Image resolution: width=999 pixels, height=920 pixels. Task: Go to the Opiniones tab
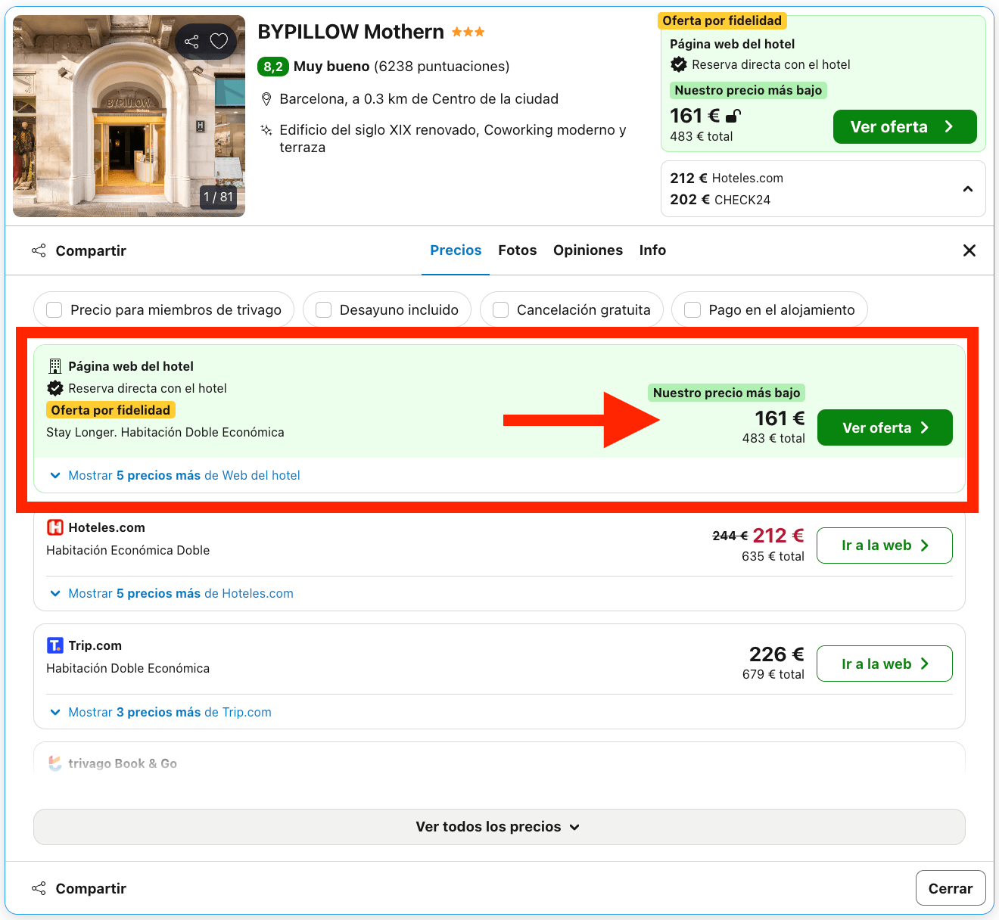point(588,250)
